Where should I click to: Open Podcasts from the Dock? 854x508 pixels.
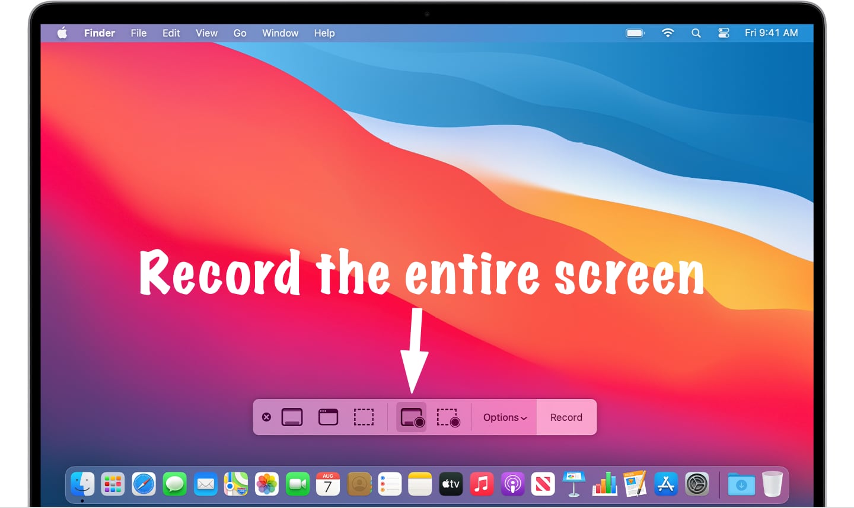click(512, 484)
